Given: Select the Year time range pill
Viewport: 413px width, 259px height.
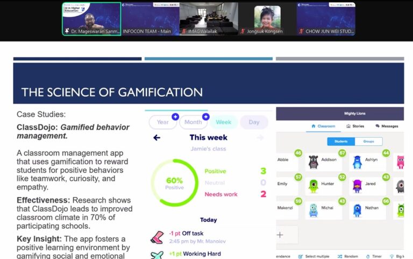Looking at the screenshot, I should (x=162, y=122).
